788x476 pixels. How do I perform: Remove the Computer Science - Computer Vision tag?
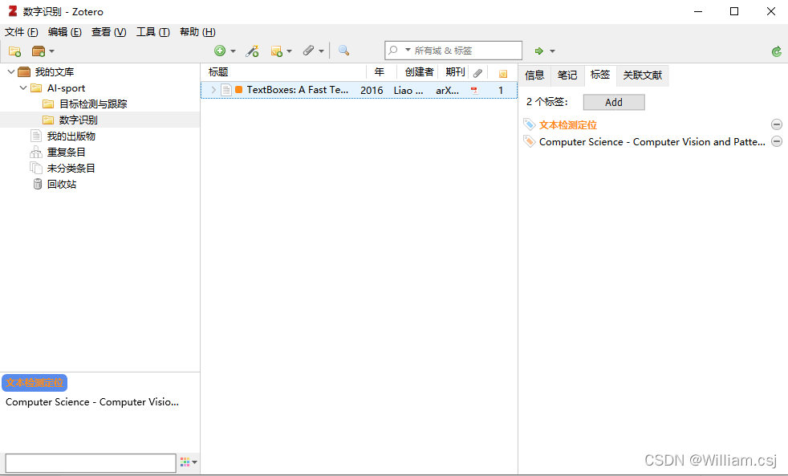pyautogui.click(x=777, y=141)
